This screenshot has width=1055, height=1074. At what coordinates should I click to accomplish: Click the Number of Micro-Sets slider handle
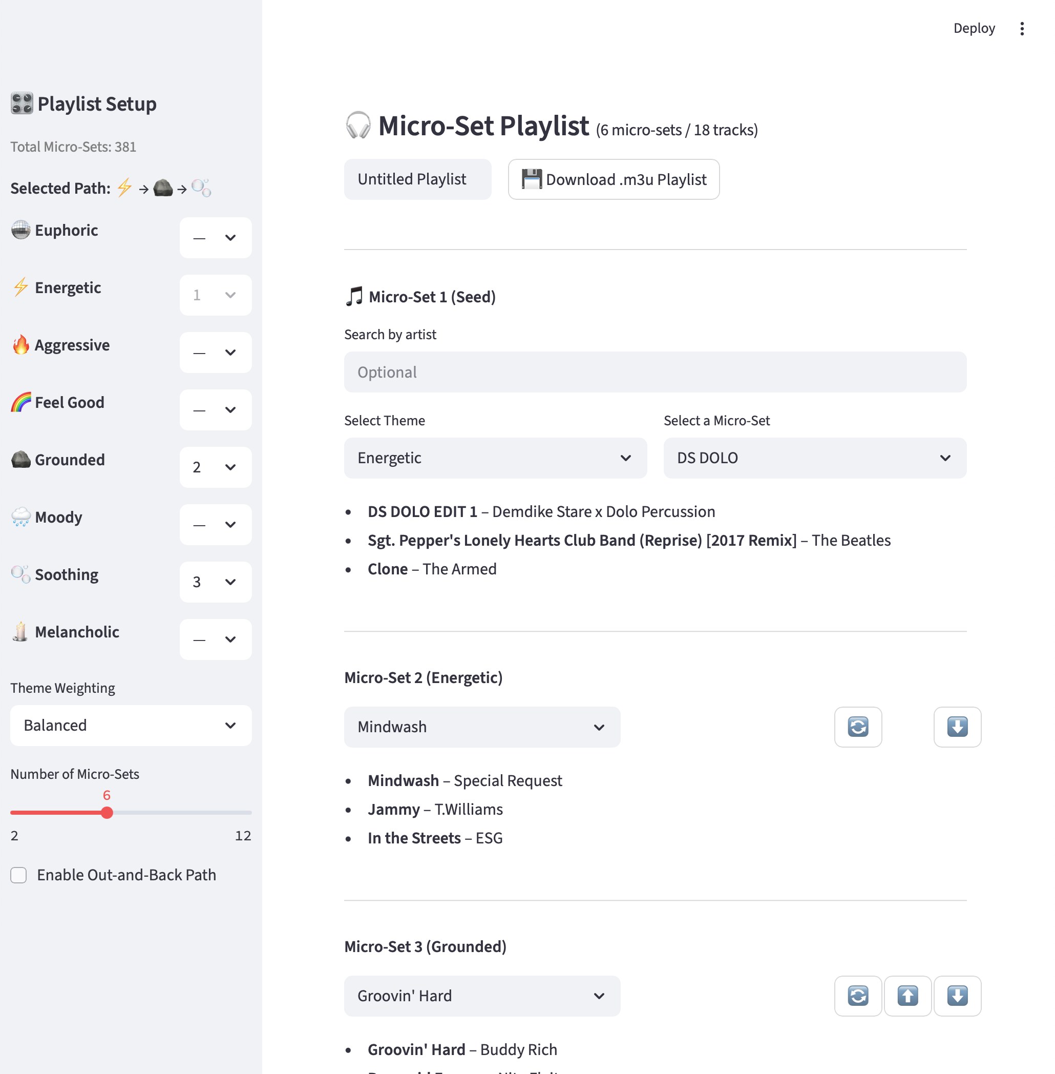[x=107, y=812]
